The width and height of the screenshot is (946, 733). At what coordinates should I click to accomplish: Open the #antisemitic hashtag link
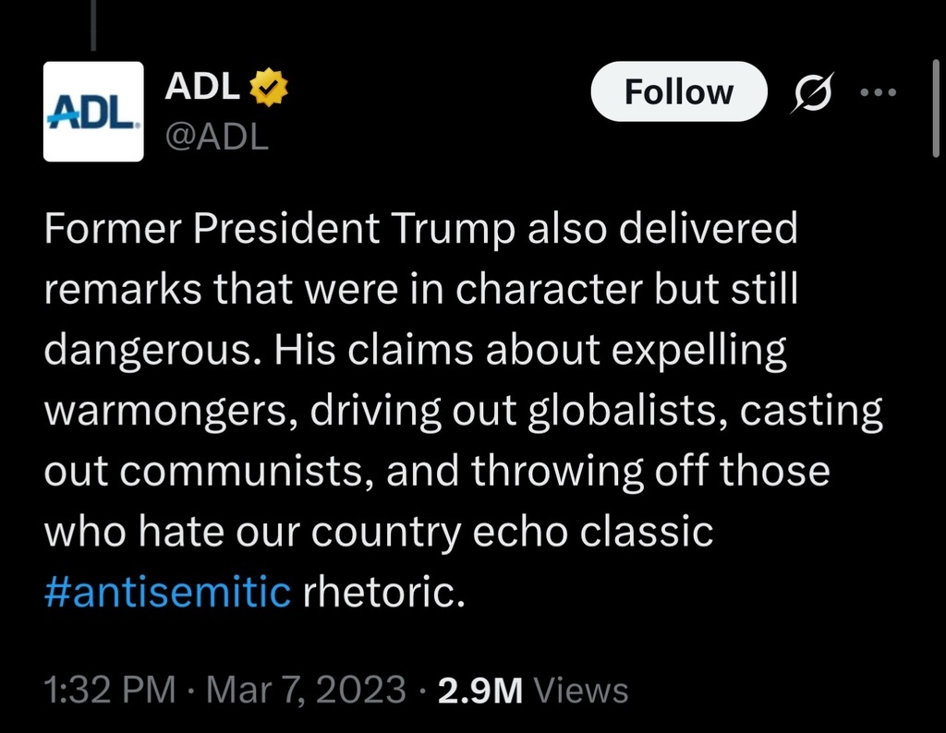point(167,591)
